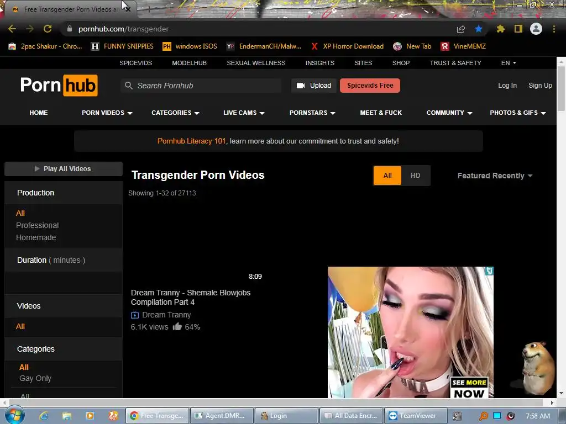Open the Chrome profile avatar icon
The image size is (566, 424).
[x=536, y=29]
